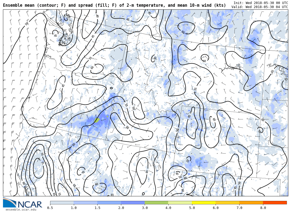Pick the pale yellow-green 4.0–5.0 colorbar segment

point(180,203)
